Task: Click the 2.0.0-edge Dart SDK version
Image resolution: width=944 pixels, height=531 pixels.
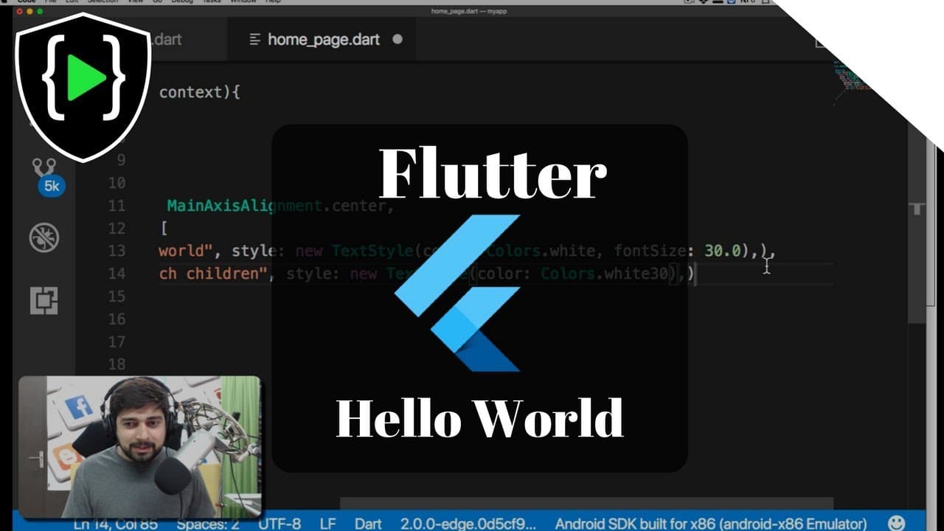Action: coord(468,524)
